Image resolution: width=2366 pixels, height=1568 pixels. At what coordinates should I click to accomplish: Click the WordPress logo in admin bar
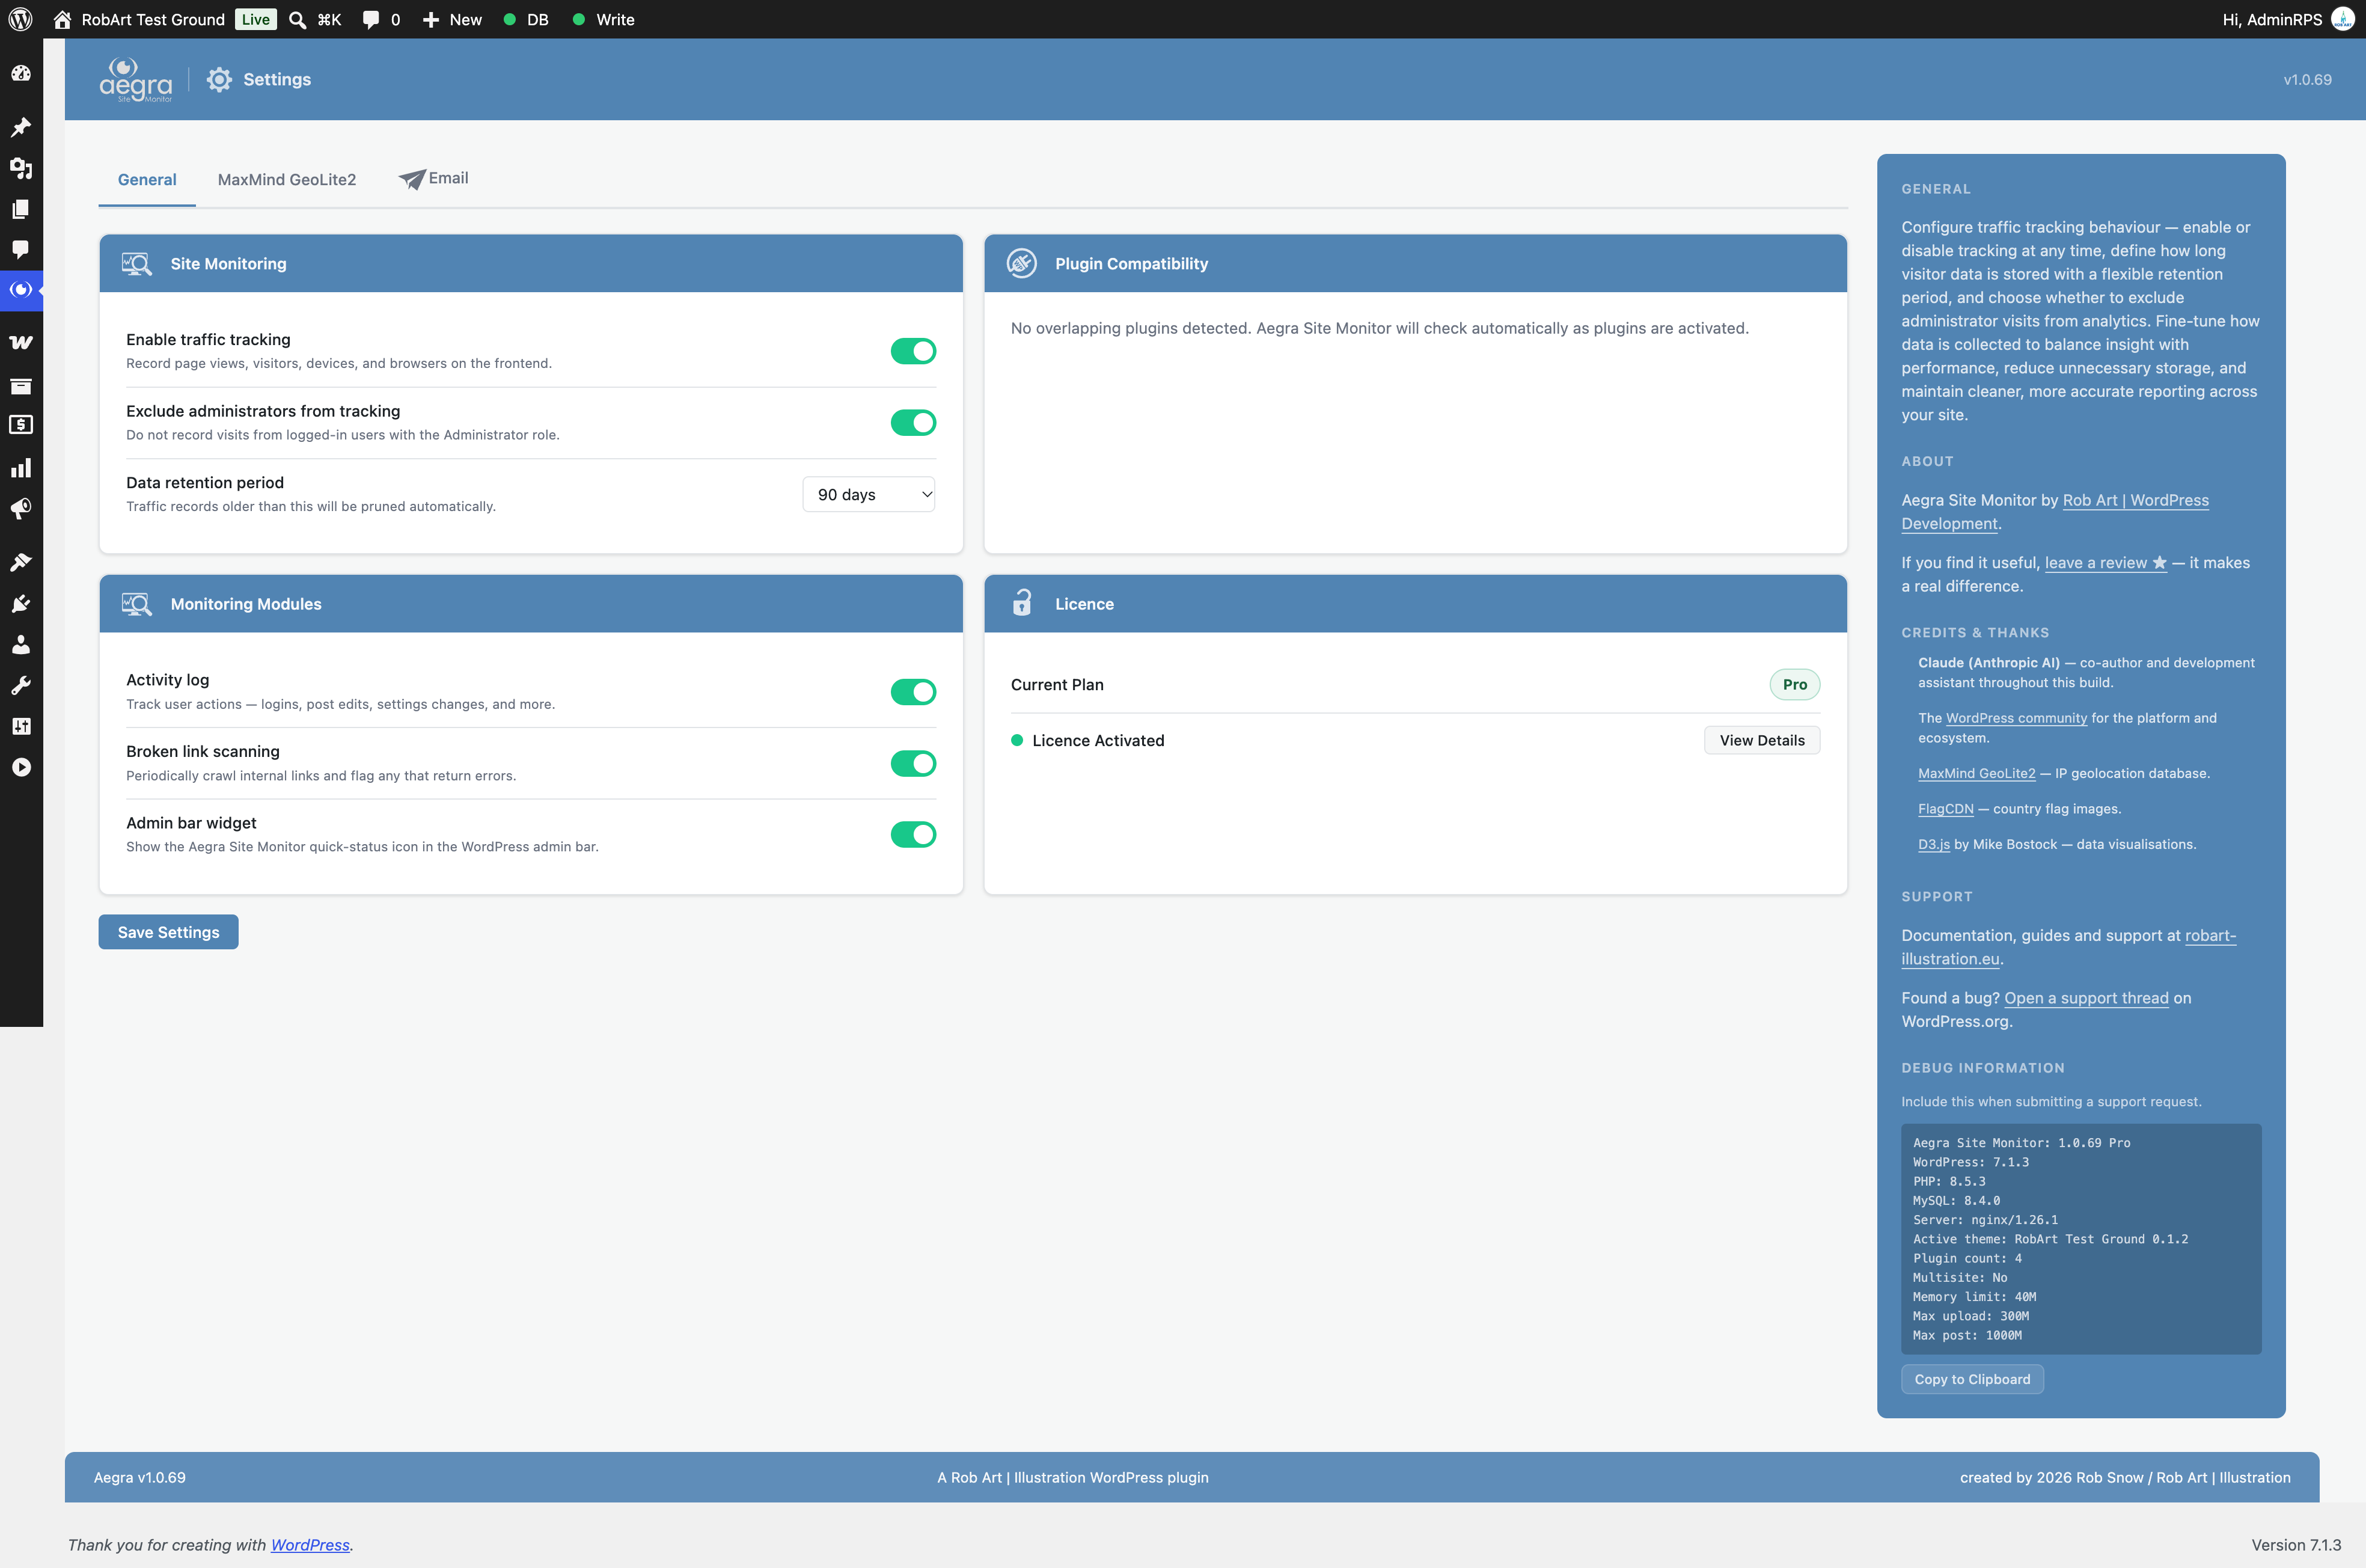[x=21, y=19]
